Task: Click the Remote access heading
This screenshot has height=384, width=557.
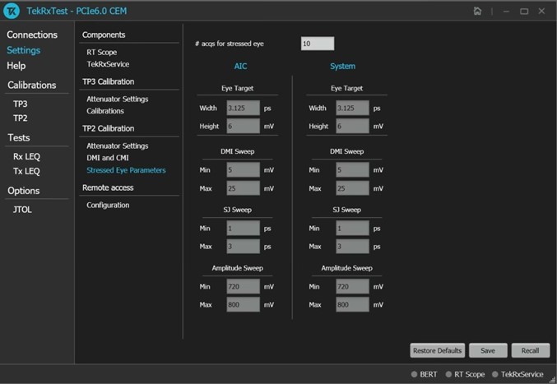Action: point(108,187)
